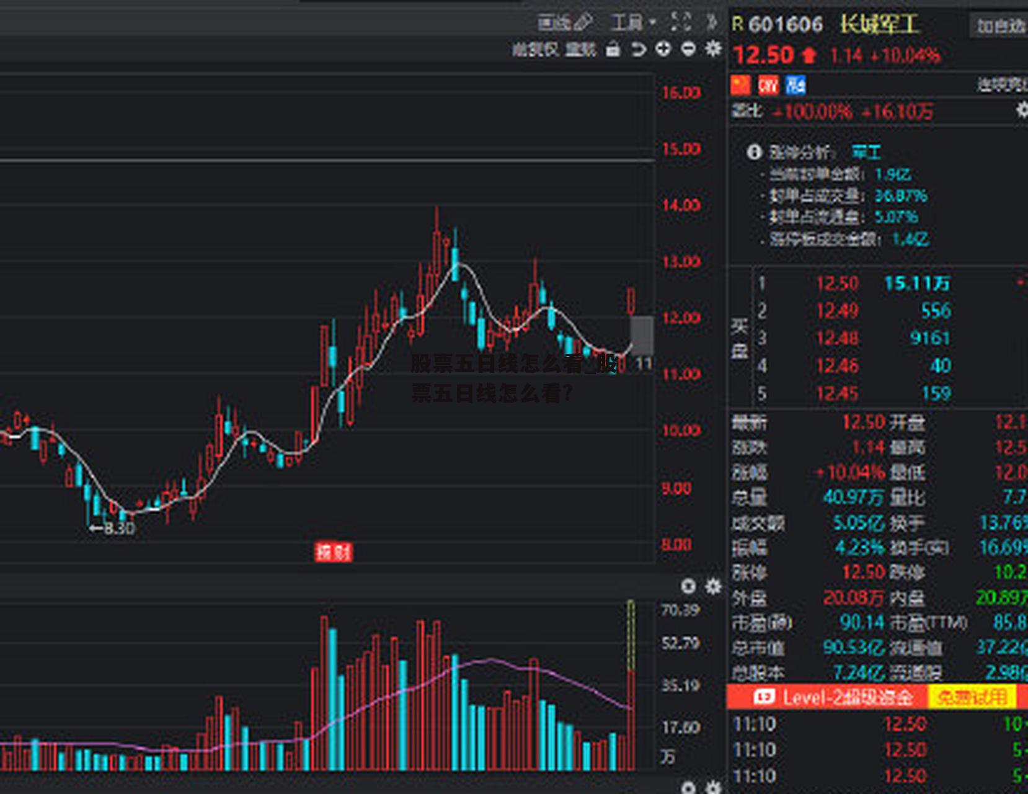Click the 当前封单金额 value 1.9亿
This screenshot has width=1028, height=794.
coord(892,174)
